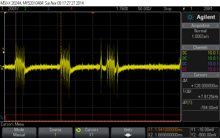Click the MSO-X 2024A timestamp header text
The image size is (220, 138).
(x=42, y=3)
